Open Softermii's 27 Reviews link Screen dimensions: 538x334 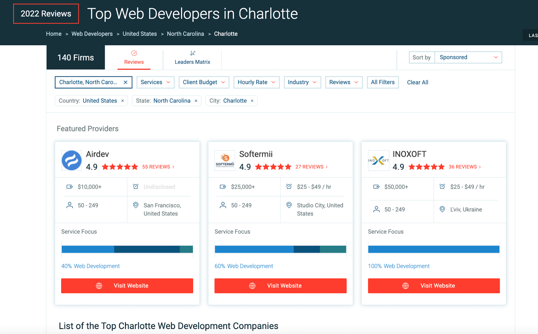[311, 167]
